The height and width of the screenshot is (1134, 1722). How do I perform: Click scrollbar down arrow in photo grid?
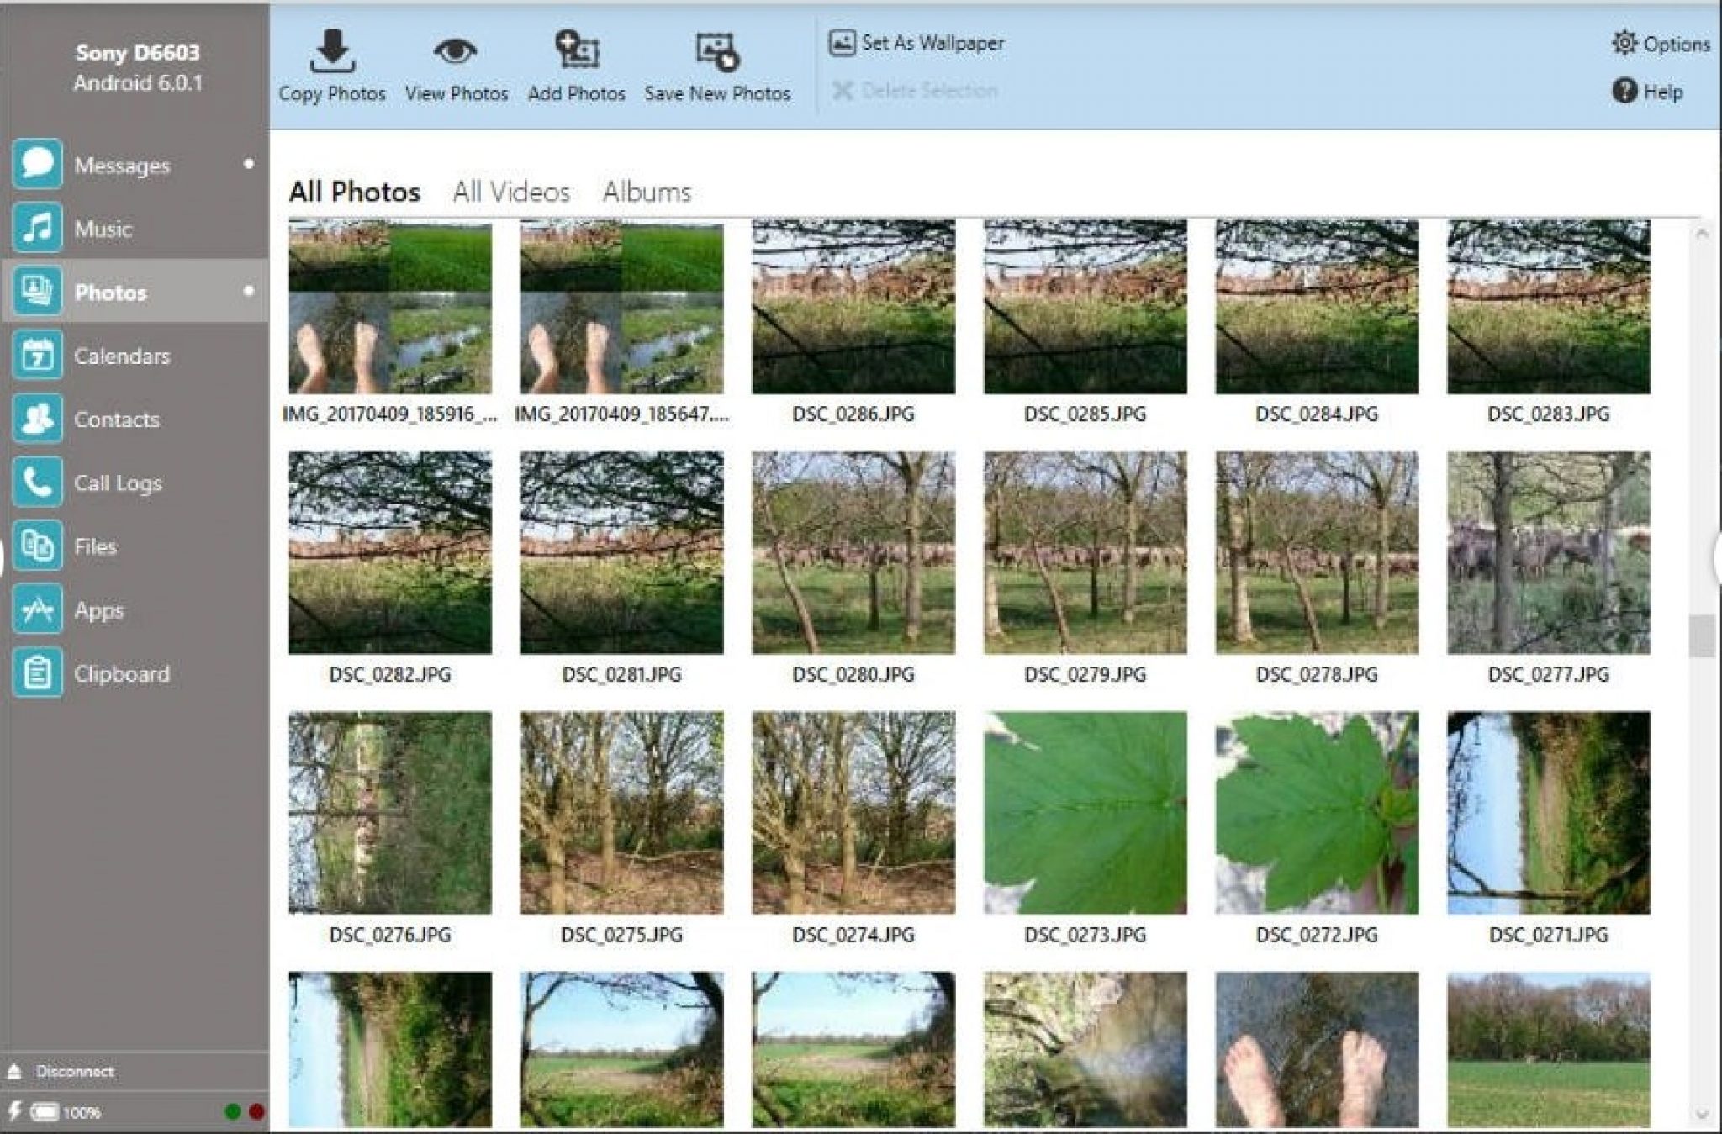[x=1702, y=1115]
